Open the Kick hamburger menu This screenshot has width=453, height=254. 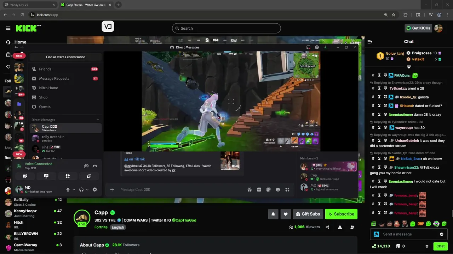pos(8,28)
